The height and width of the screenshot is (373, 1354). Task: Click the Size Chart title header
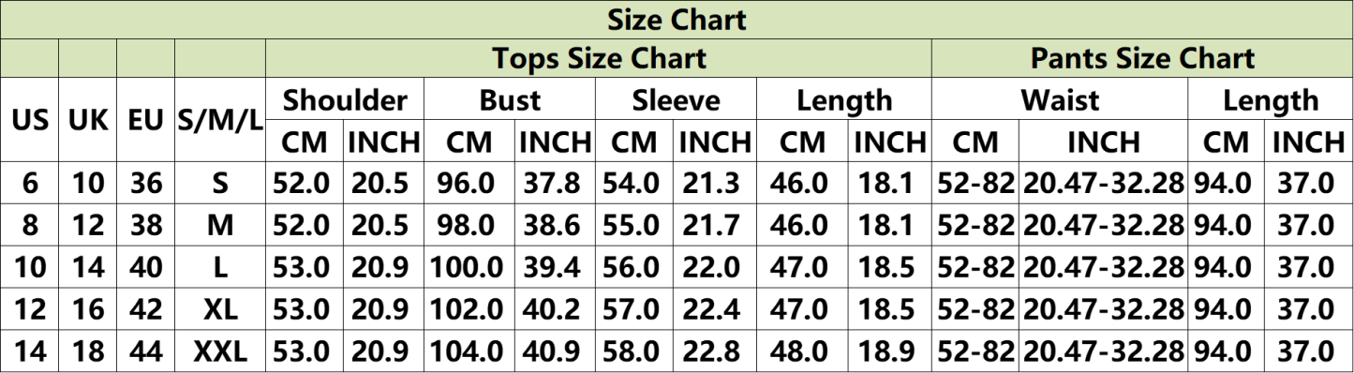(x=677, y=19)
